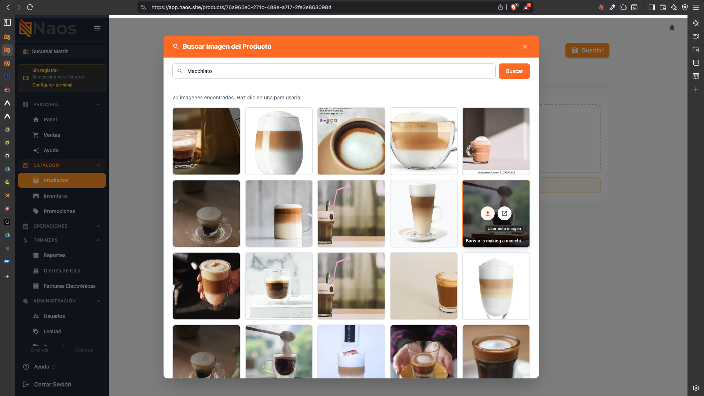Screen dimensions: 704x396
Task: Toggle the hamburger menu beside Naos logo
Action: [x=97, y=28]
